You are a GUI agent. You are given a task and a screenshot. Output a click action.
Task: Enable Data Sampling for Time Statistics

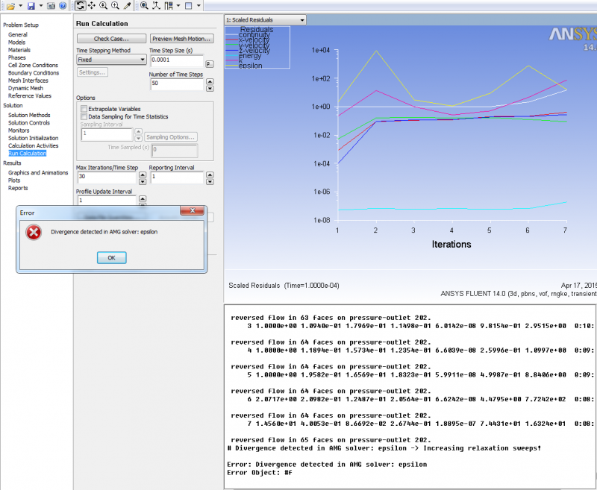pos(84,116)
